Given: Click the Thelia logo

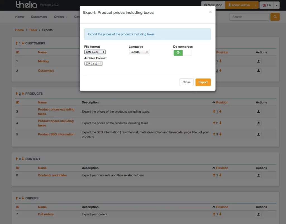Looking at the screenshot, I should [26, 4].
